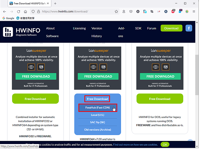The height and width of the screenshot is (149, 200).
Task: Open the Add-ons menu item
Action: [121, 32]
